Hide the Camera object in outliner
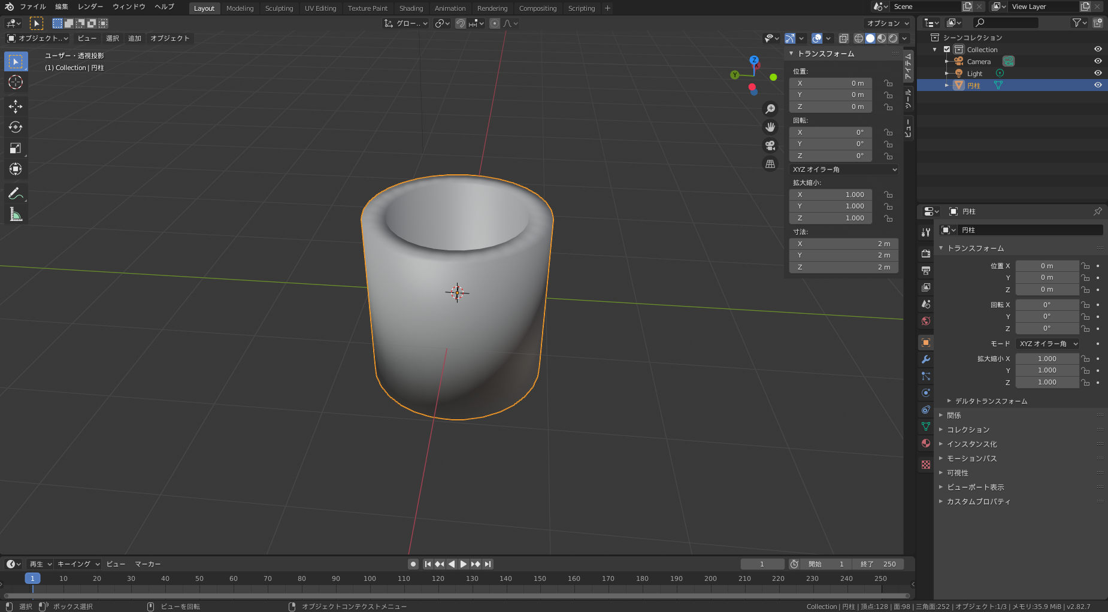This screenshot has height=612, width=1108. (1098, 61)
